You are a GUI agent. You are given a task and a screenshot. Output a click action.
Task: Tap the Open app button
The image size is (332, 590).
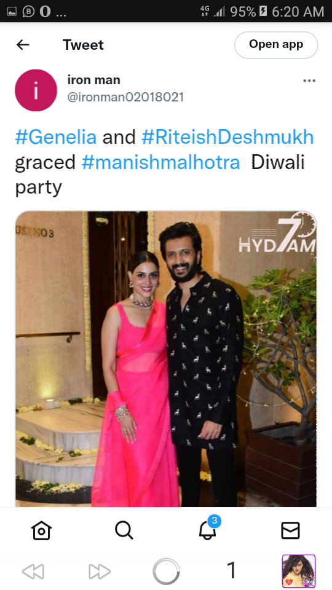tap(276, 45)
